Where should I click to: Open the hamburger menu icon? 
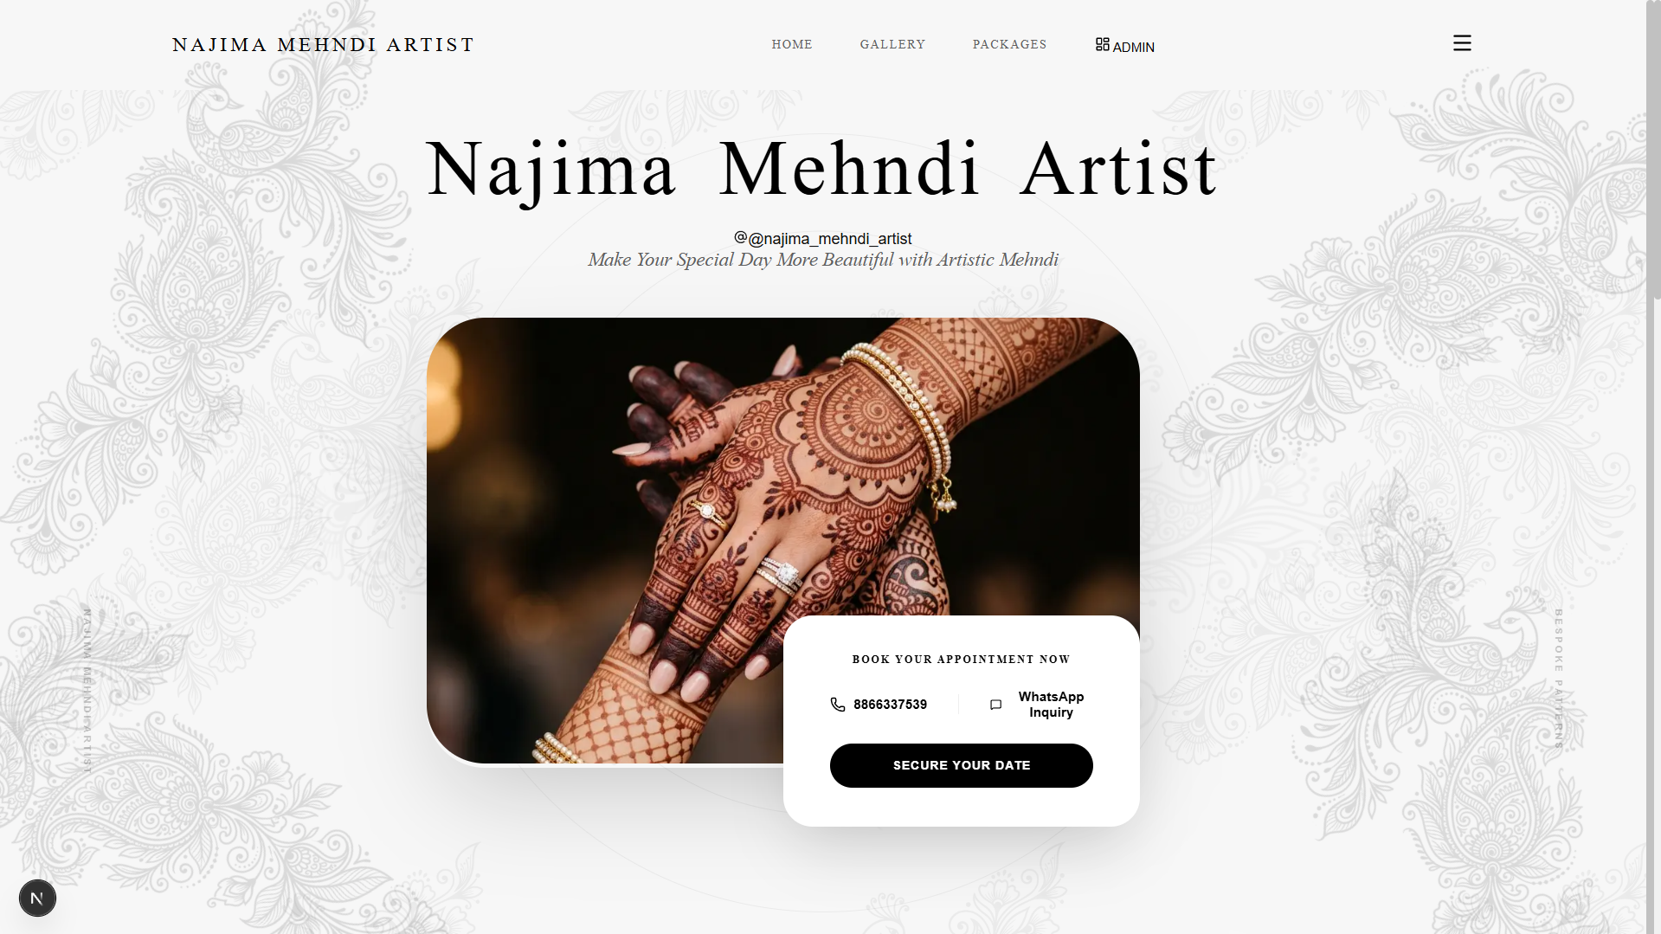(1462, 43)
